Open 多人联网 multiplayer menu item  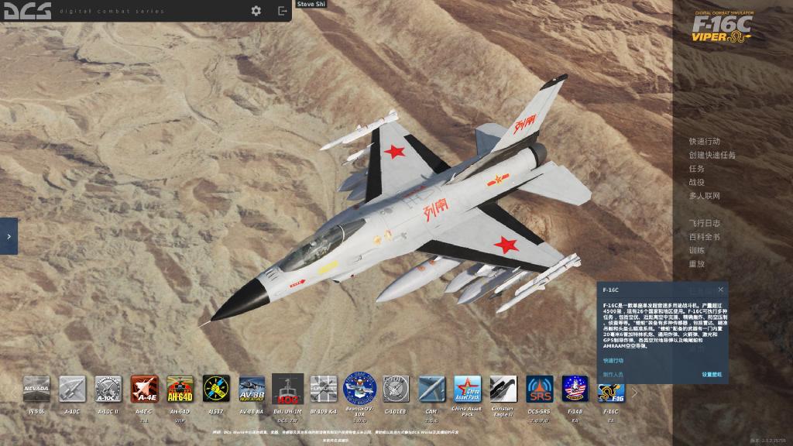[704, 196]
